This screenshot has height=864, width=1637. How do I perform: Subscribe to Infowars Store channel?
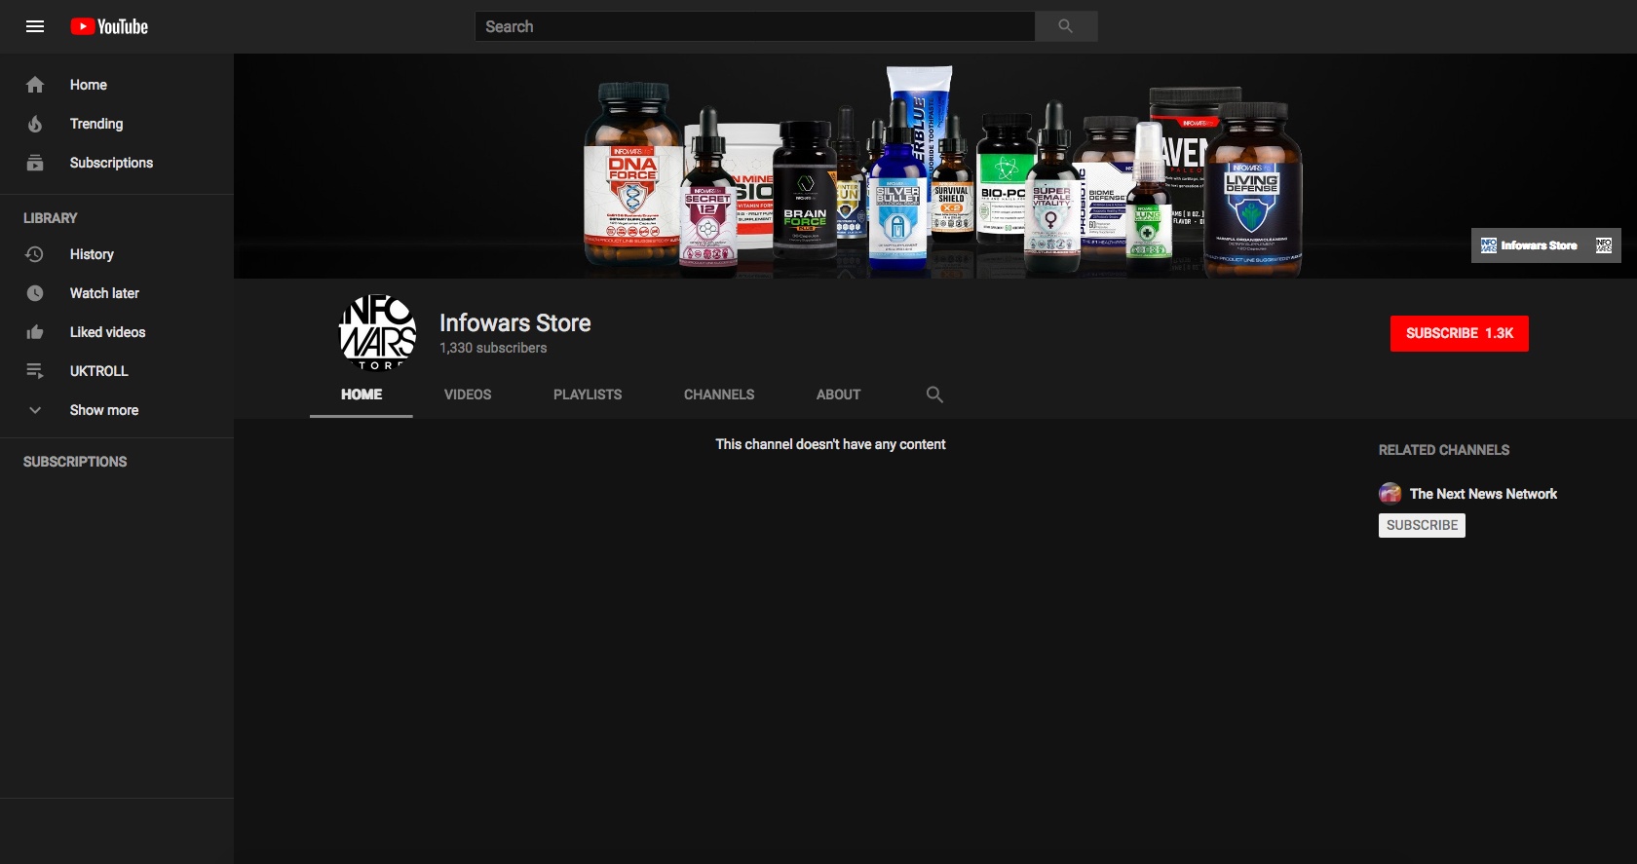coord(1460,333)
